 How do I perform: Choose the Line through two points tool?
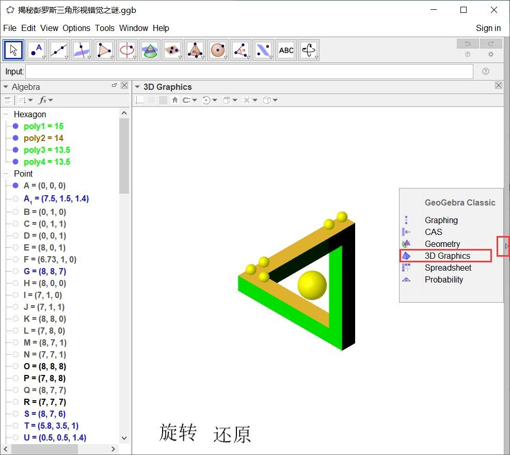pyautogui.click(x=59, y=50)
